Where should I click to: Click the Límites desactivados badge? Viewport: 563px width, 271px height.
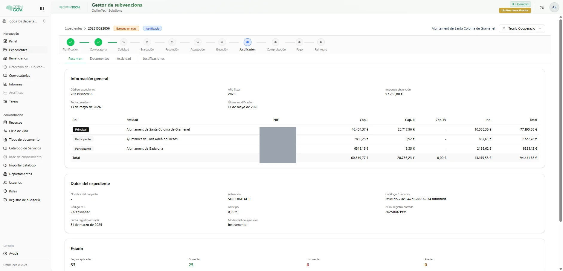(x=515, y=10)
